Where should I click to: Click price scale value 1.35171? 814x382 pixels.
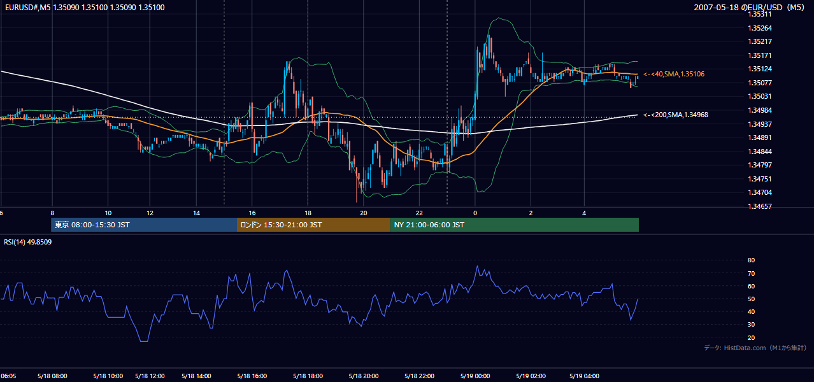(760, 55)
